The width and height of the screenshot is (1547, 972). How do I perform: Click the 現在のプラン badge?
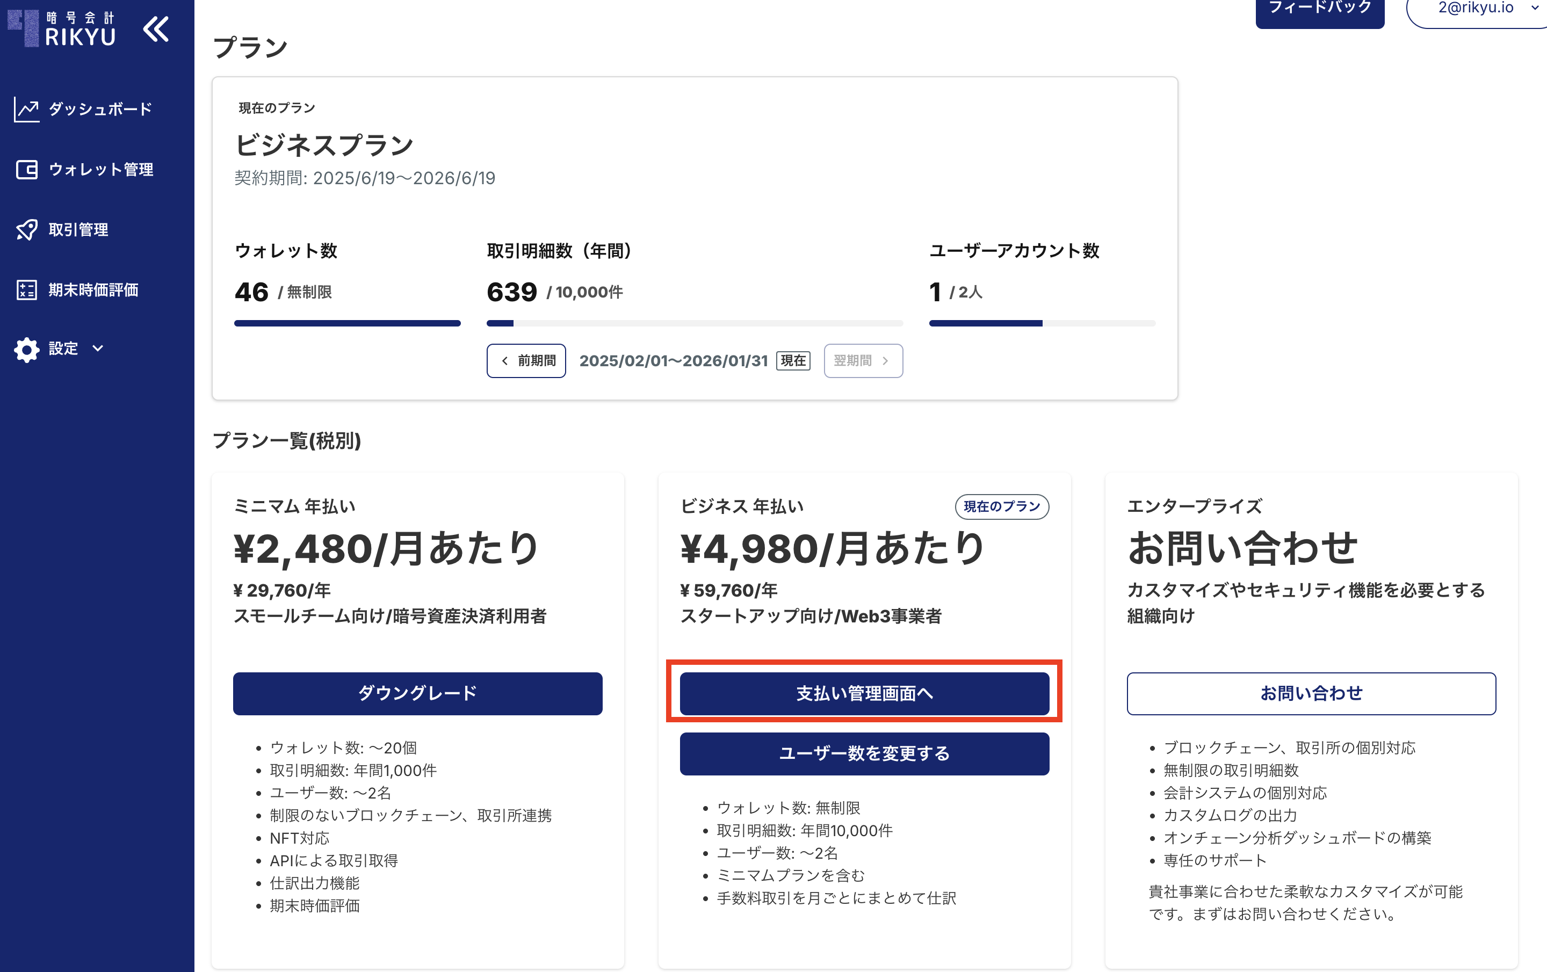pyautogui.click(x=1002, y=507)
